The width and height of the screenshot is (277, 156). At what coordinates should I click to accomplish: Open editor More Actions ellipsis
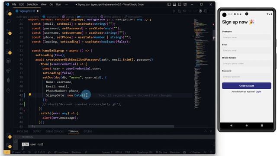(211, 11)
